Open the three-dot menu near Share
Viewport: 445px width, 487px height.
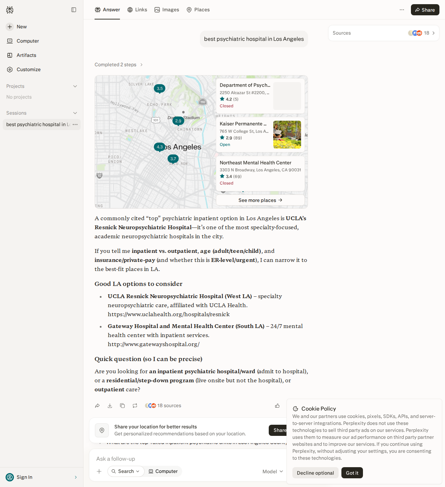tap(402, 10)
